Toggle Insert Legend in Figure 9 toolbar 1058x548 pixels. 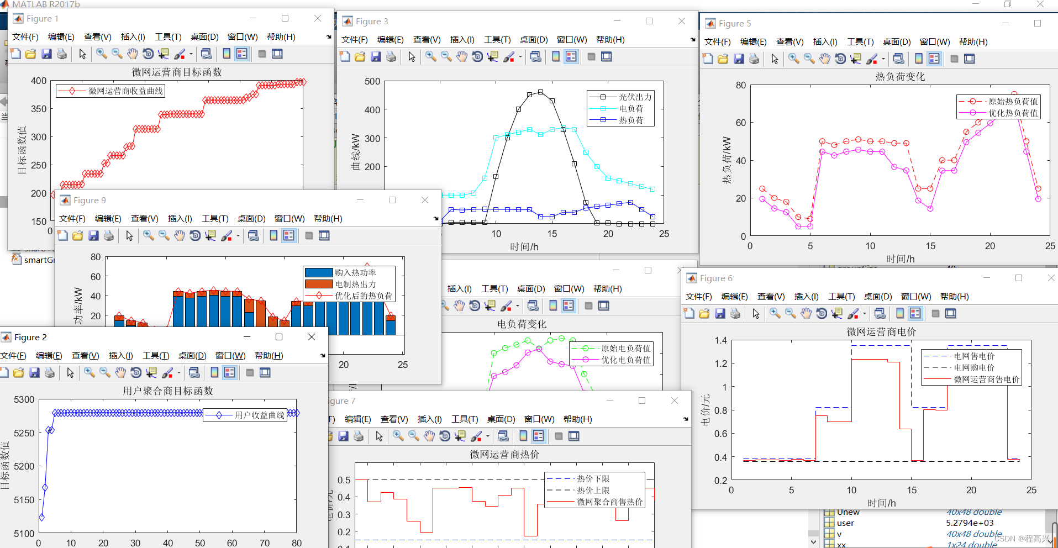[289, 235]
